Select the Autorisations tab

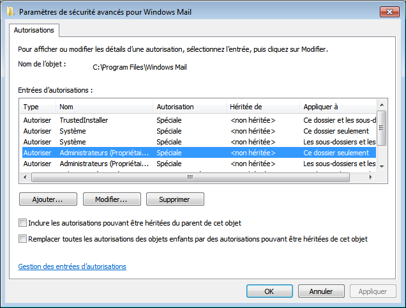(x=34, y=30)
